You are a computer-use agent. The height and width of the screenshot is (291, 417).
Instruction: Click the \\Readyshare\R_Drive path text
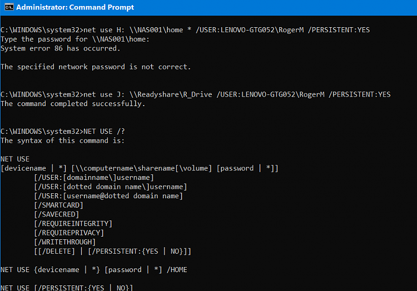tap(171, 94)
